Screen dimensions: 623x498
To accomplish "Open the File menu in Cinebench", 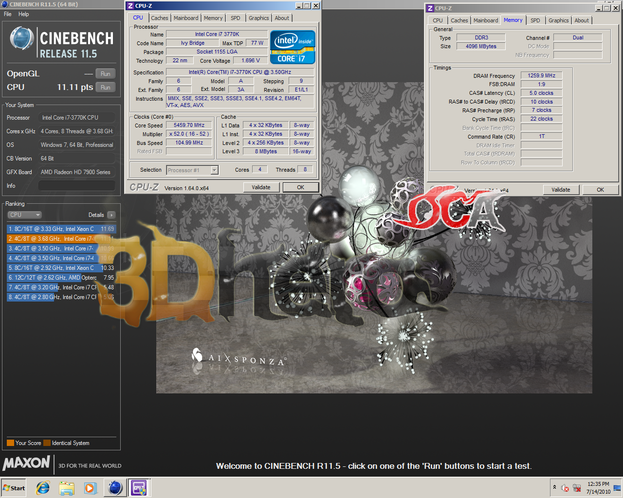I will (8, 14).
